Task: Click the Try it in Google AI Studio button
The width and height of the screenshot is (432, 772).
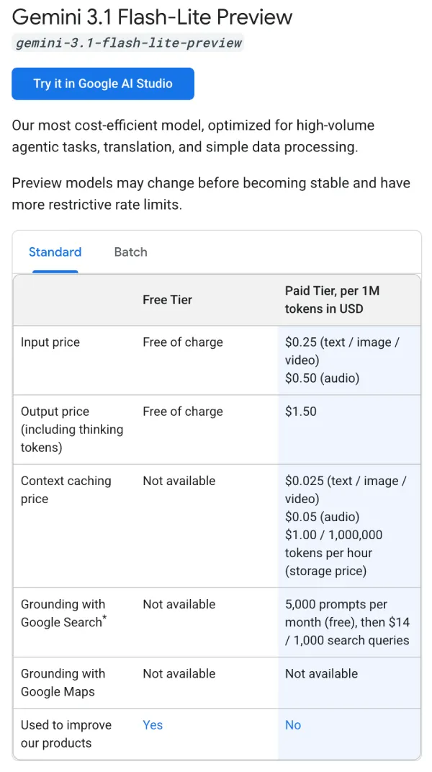Action: [x=103, y=84]
